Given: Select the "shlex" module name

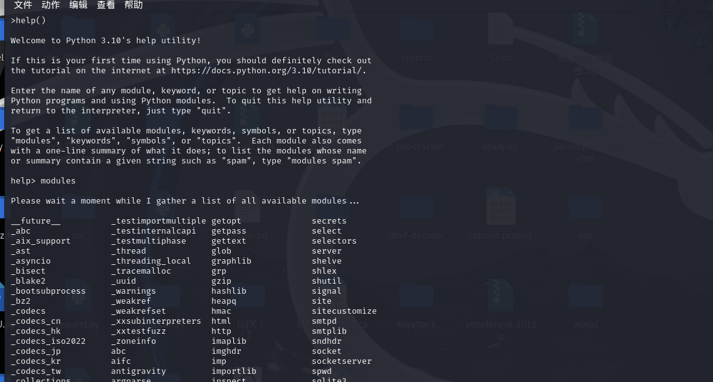Looking at the screenshot, I should tap(324, 271).
